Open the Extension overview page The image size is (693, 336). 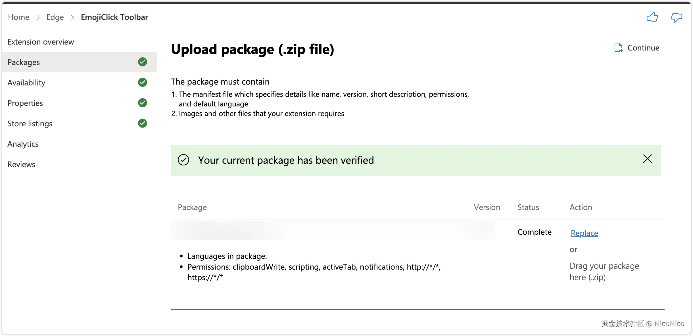click(41, 42)
